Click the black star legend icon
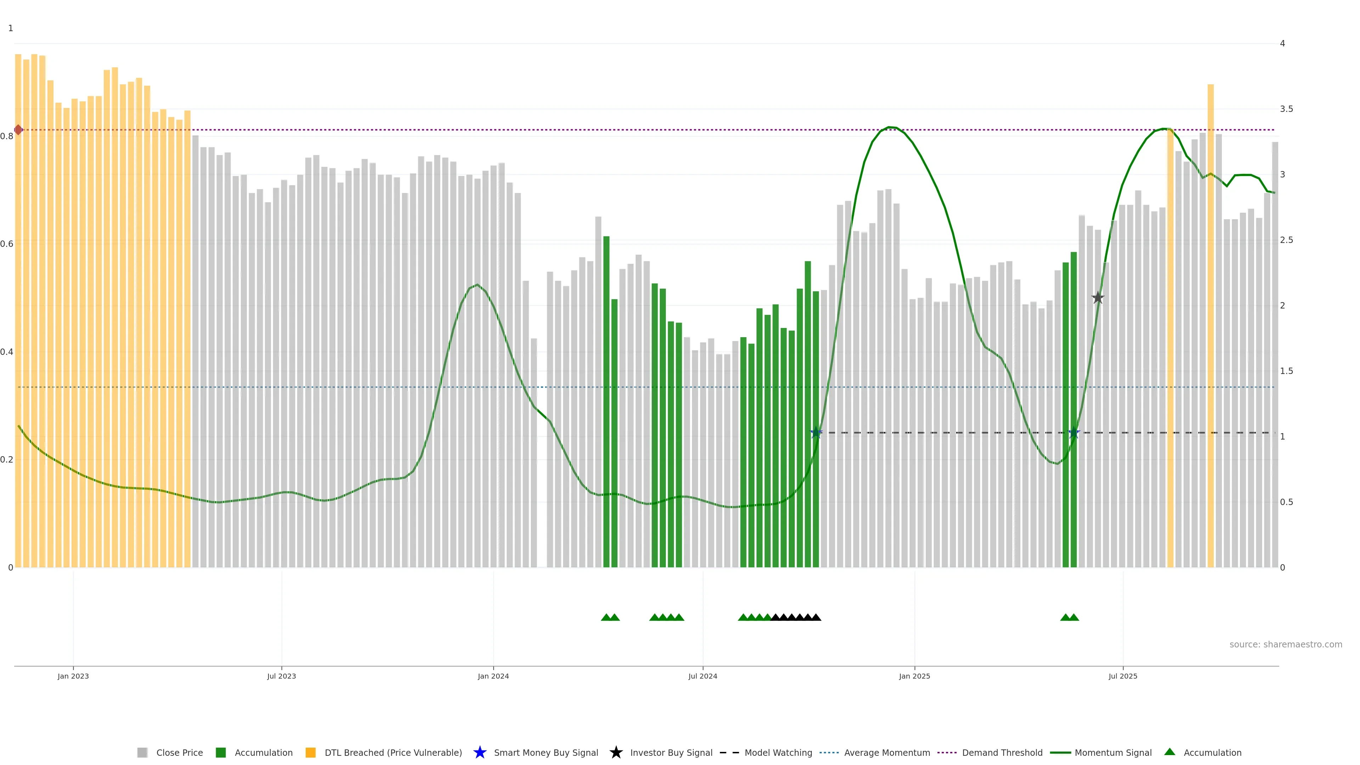1360x765 pixels. (616, 752)
